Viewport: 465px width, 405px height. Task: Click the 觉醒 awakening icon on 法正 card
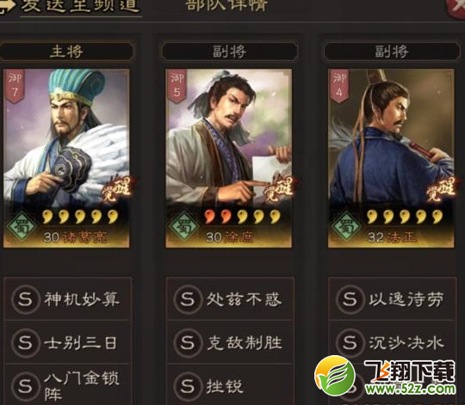[x=441, y=189]
